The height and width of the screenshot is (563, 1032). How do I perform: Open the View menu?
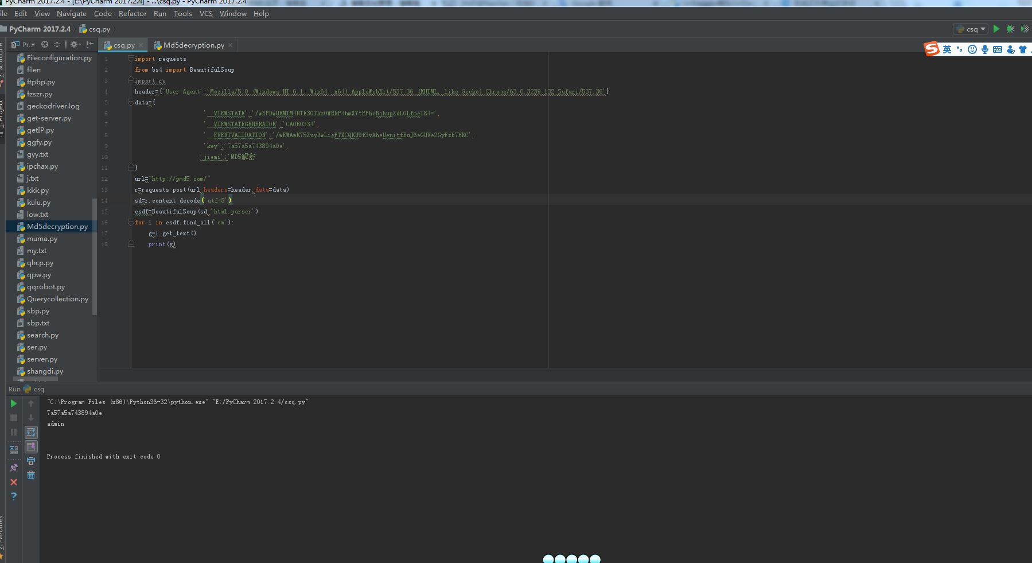[x=42, y=14]
